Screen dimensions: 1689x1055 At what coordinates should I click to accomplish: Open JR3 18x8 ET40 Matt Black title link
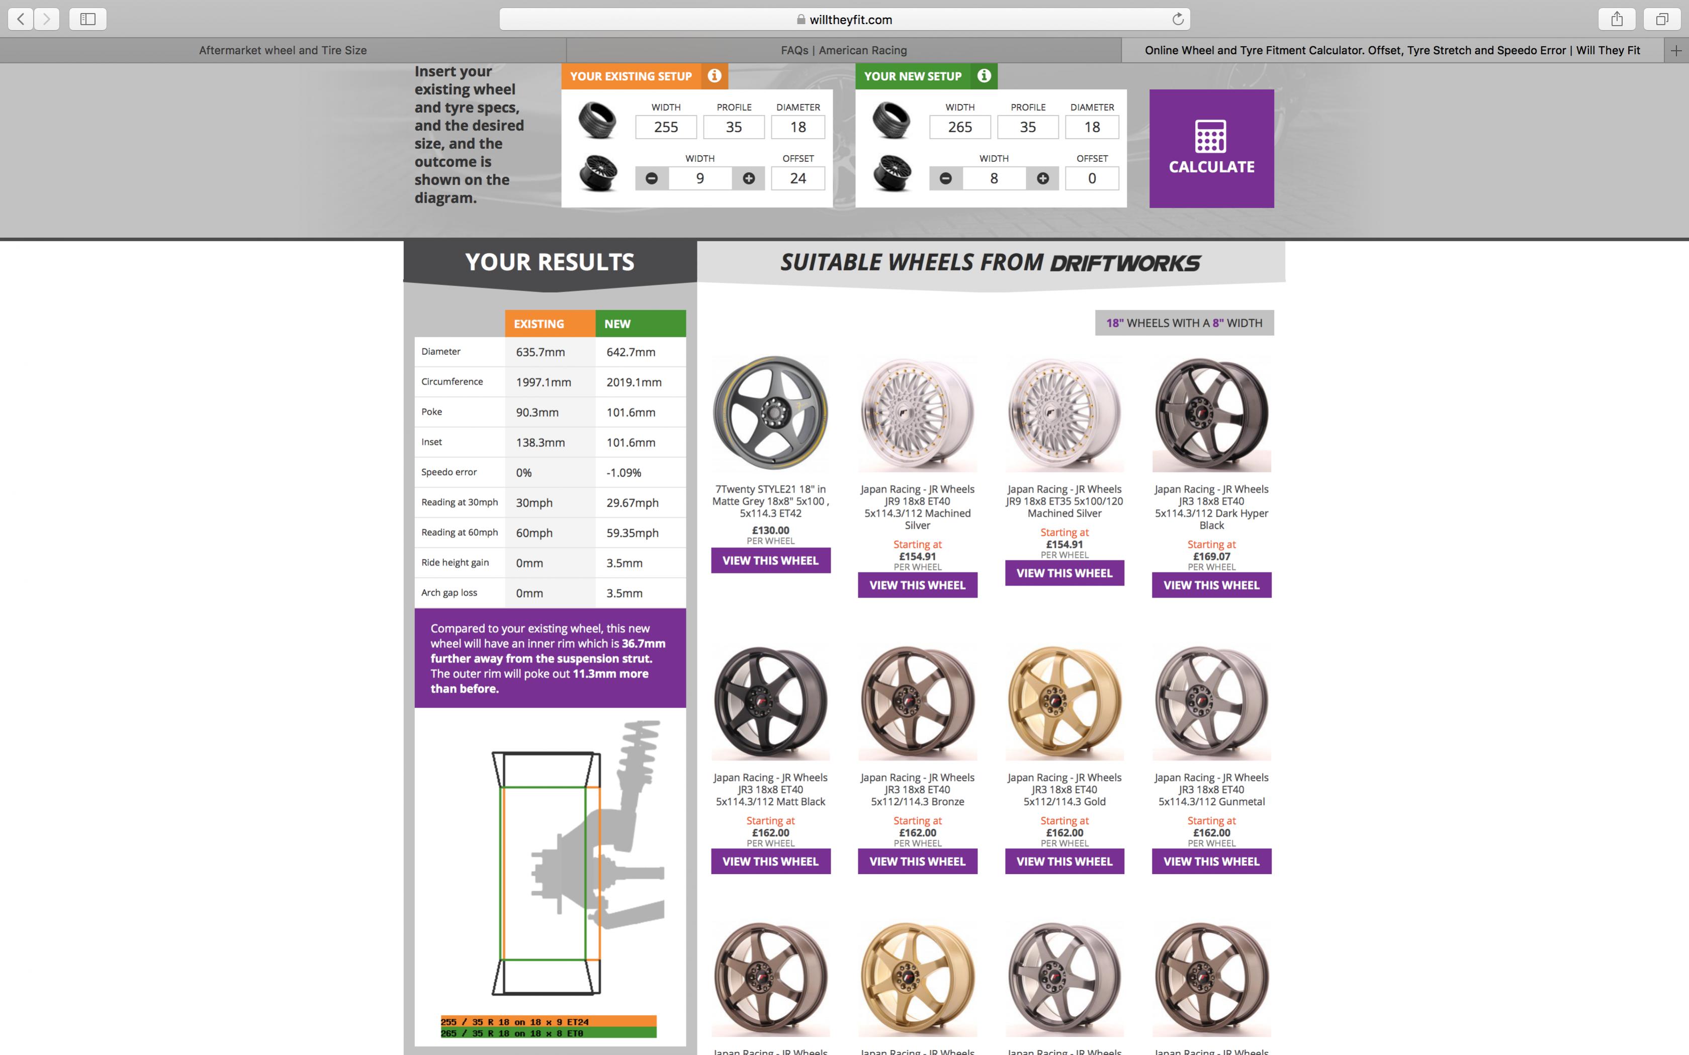[x=770, y=789]
